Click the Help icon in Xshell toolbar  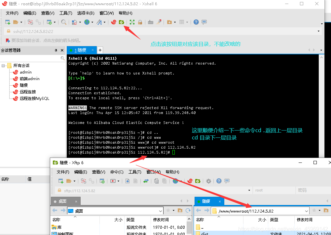pyautogui.click(x=196, y=22)
